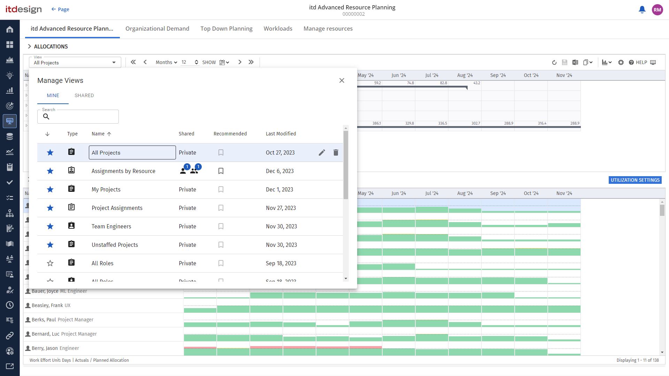Open the Months time scale dropdown
669x376 pixels.
click(x=166, y=62)
